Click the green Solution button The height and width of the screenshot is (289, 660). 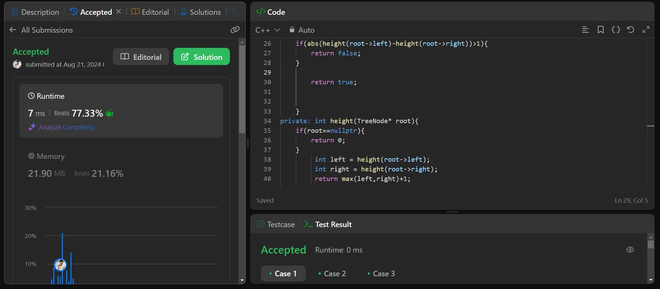[x=201, y=57]
